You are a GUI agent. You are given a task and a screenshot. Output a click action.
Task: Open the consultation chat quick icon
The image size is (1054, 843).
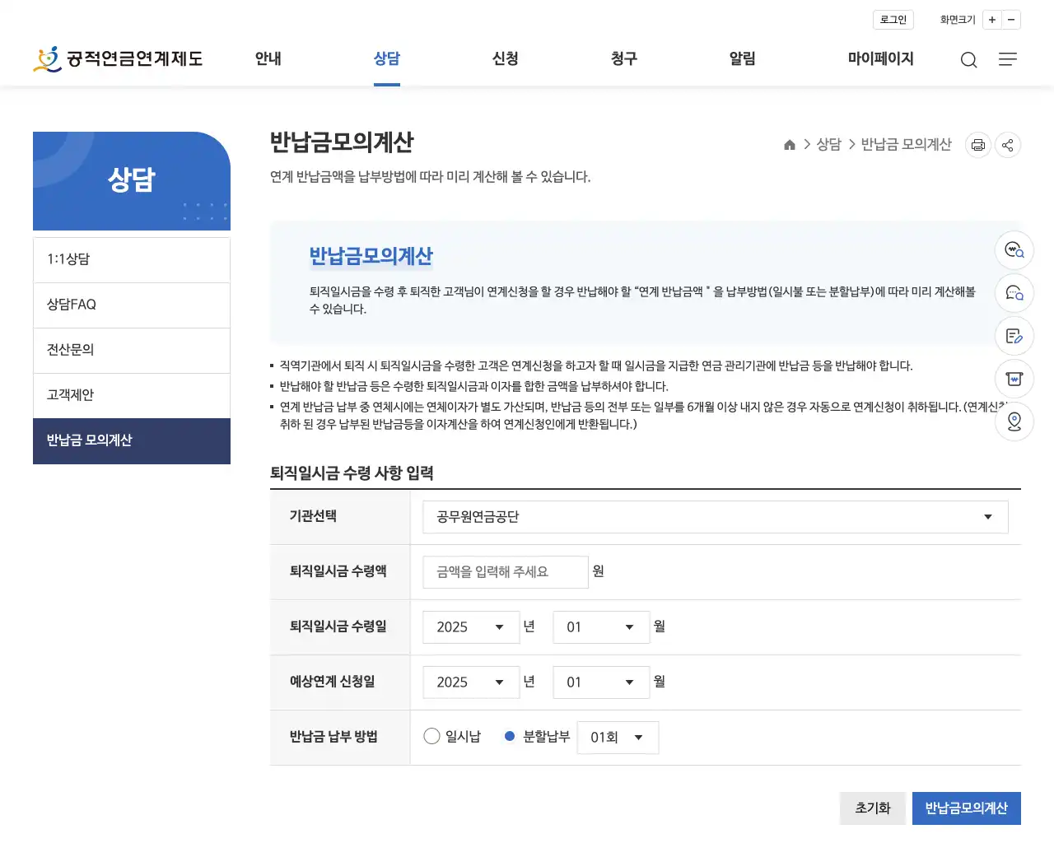coord(1014,293)
